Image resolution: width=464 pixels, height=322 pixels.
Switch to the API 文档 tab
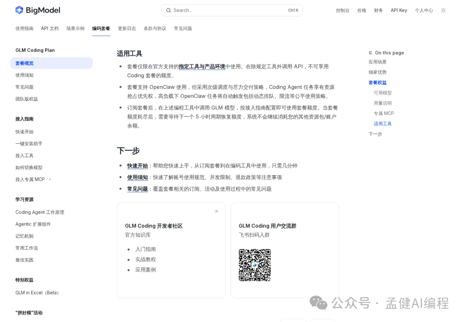50,28
